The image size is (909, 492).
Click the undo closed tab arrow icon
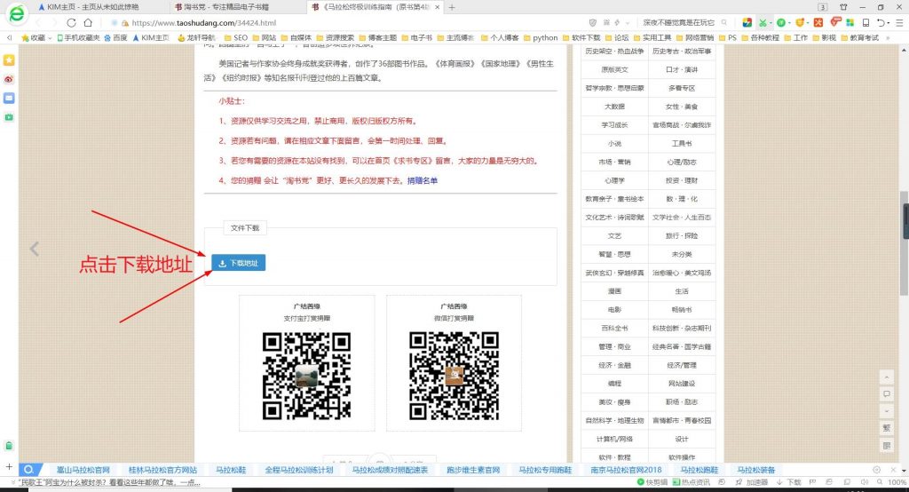pyautogui.click(x=881, y=22)
